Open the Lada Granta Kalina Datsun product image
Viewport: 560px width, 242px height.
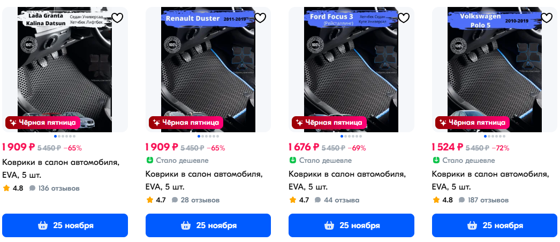(x=65, y=70)
